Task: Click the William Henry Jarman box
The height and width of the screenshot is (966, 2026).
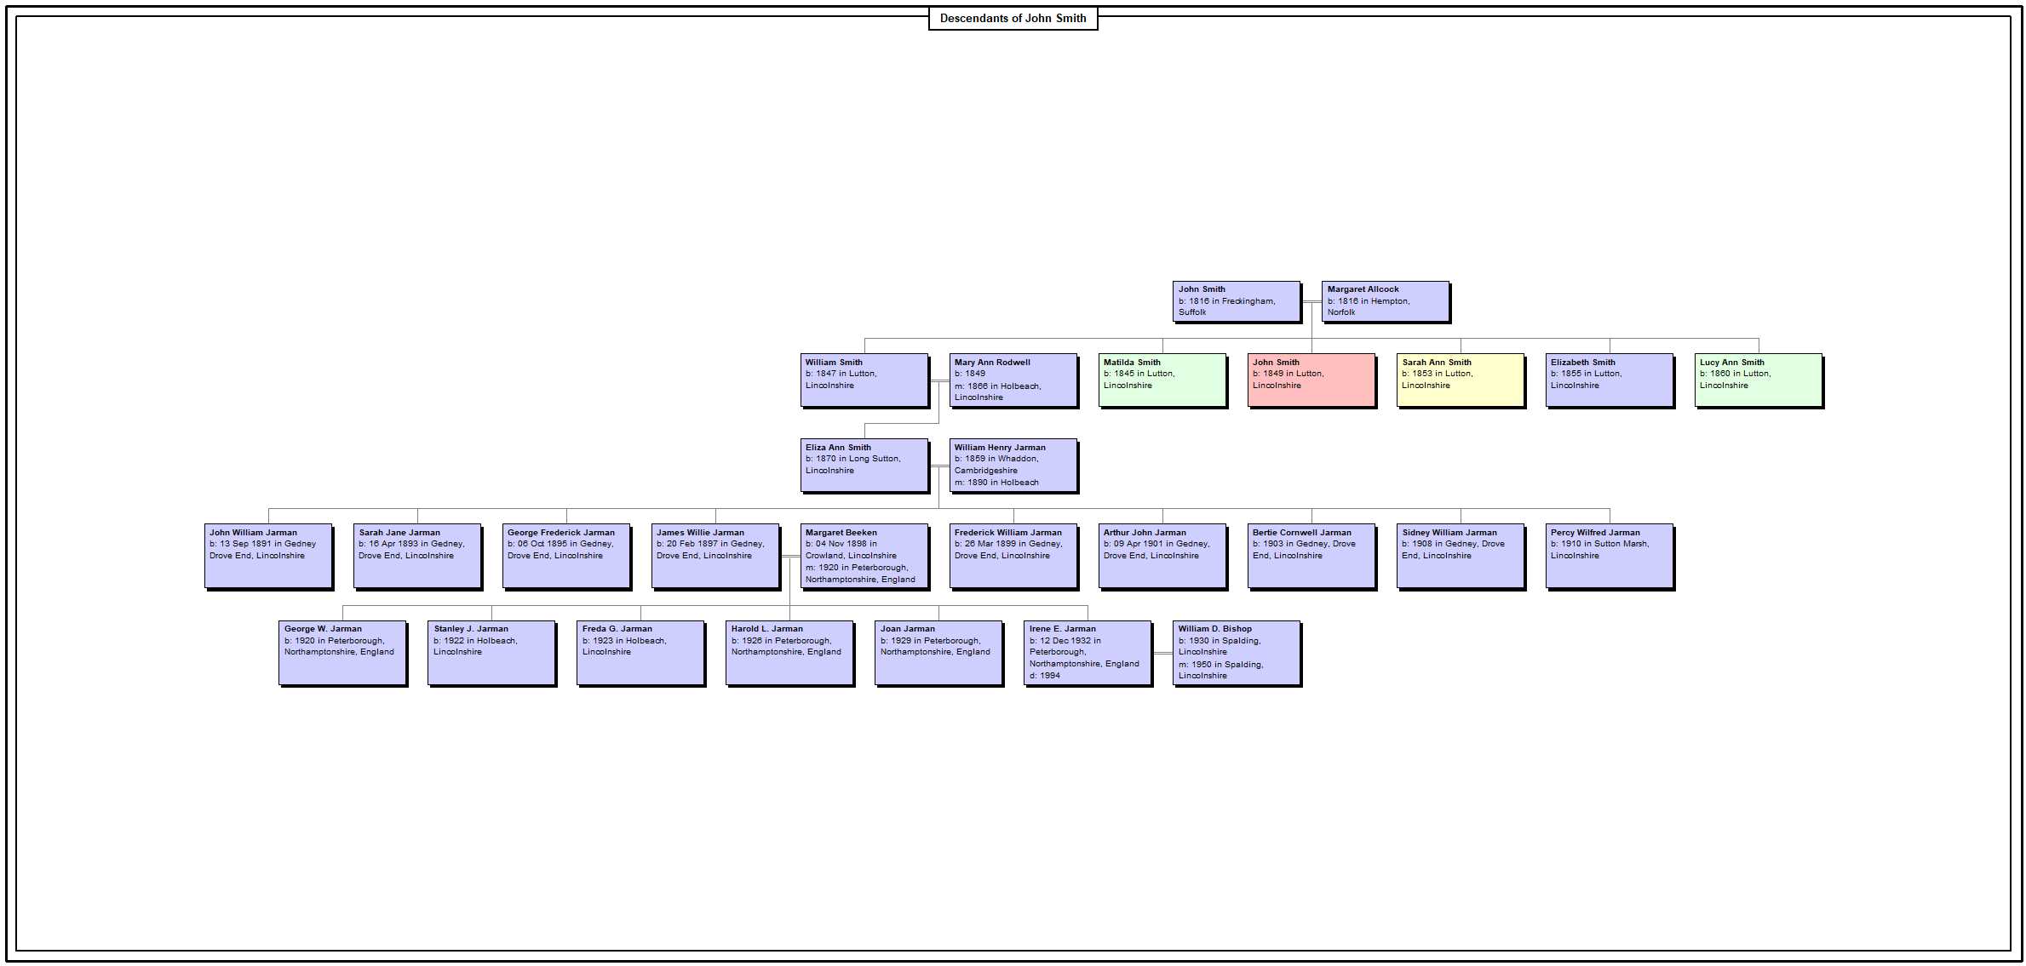Action: 1013,465
